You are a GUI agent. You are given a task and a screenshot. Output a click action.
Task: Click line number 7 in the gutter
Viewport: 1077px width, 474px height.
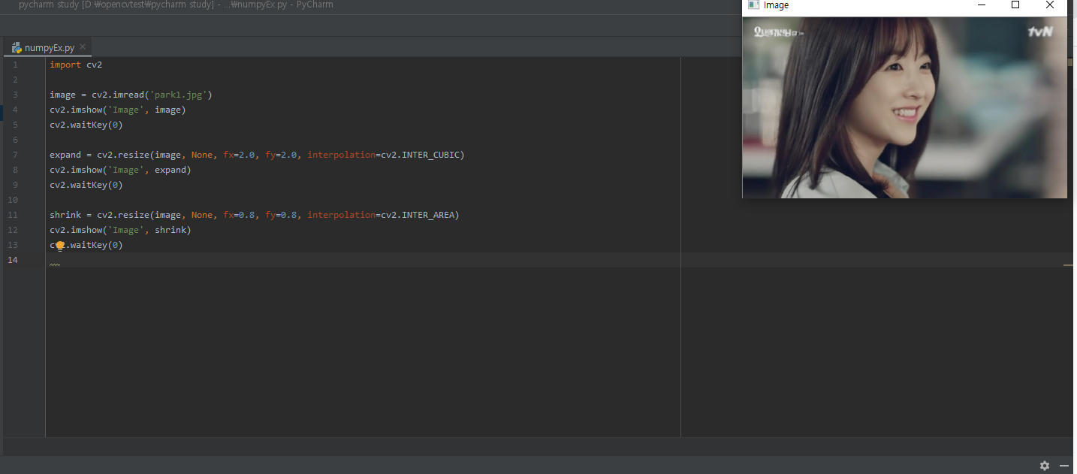[x=15, y=155]
